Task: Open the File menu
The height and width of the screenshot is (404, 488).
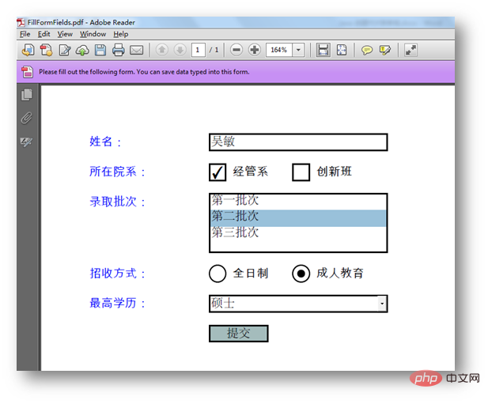Action: tap(25, 34)
